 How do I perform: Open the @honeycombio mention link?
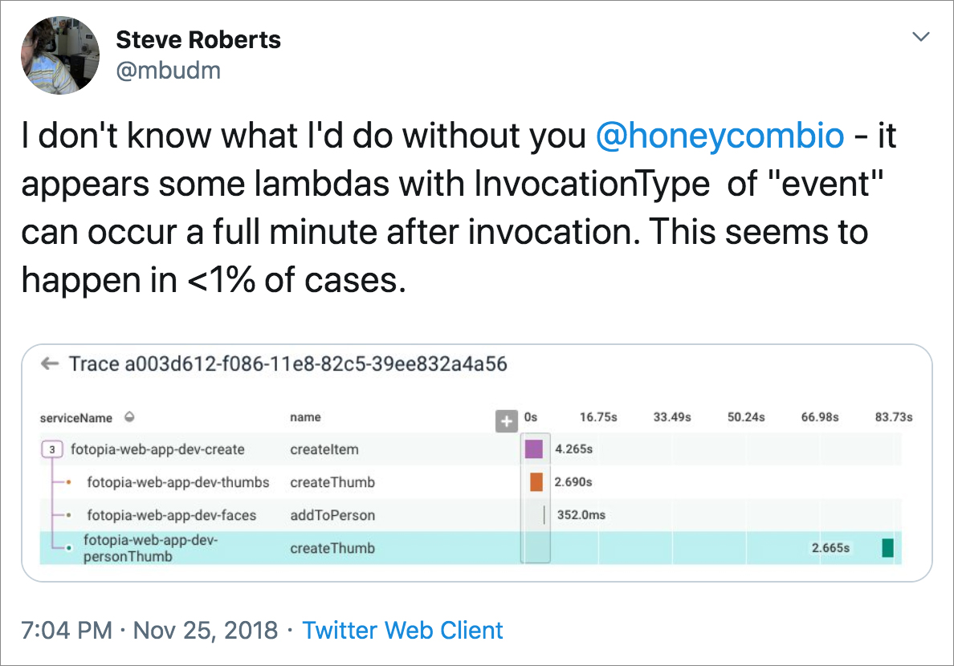click(x=720, y=136)
